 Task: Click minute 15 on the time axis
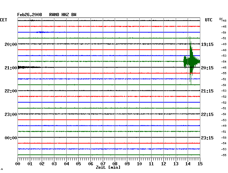(200, 164)
